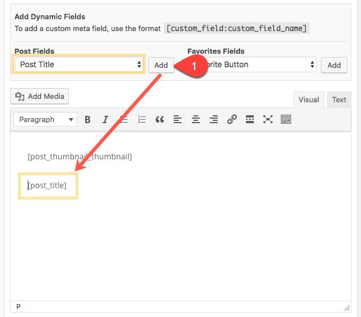Enter fullscreen writing mode
Viewport: 361px width, 317px height.
tap(268, 120)
